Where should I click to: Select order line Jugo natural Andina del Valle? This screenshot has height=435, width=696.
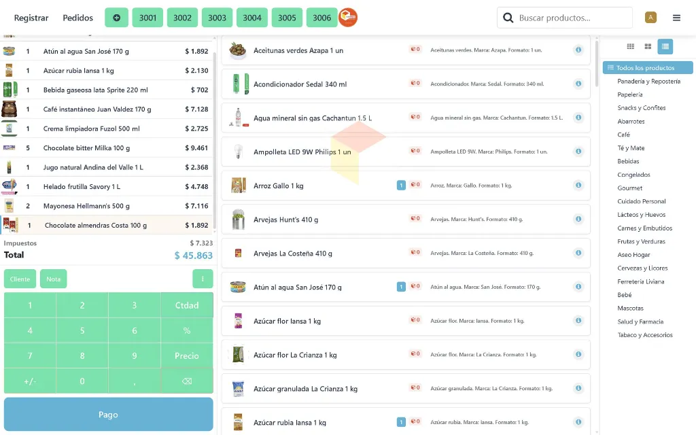pos(107,167)
